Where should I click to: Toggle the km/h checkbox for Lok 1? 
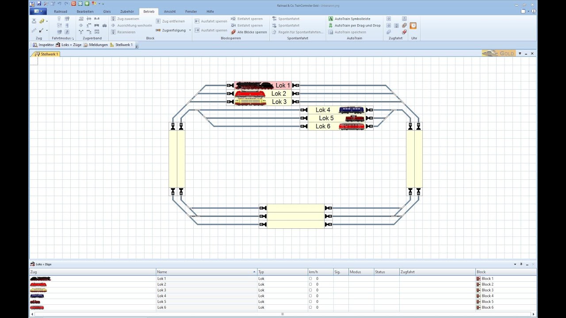tap(310, 279)
